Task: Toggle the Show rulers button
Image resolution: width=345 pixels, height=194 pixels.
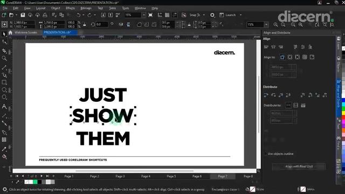Action: [160, 15]
